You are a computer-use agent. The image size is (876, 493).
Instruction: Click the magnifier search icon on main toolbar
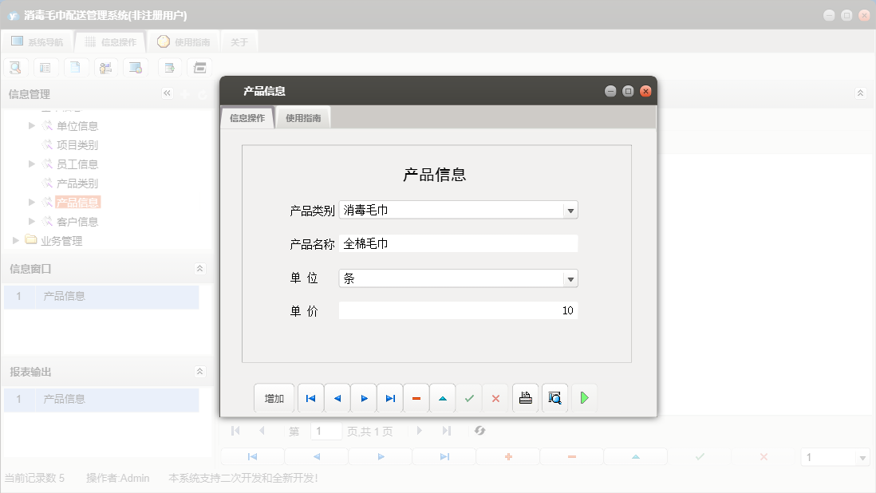click(x=15, y=67)
